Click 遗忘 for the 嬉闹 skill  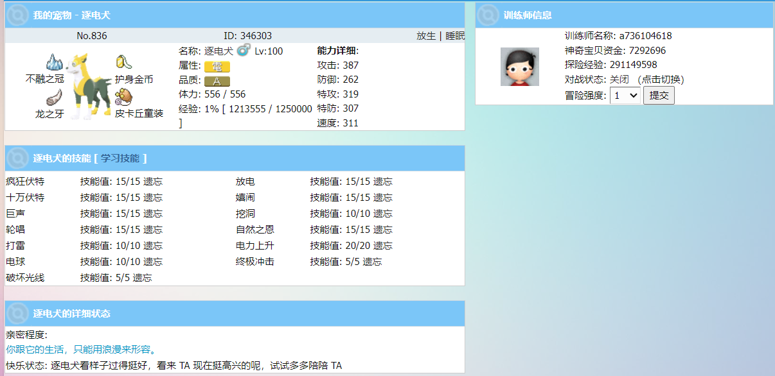[x=383, y=198]
